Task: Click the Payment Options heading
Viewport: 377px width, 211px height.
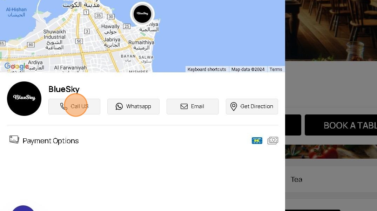Action: click(51, 141)
